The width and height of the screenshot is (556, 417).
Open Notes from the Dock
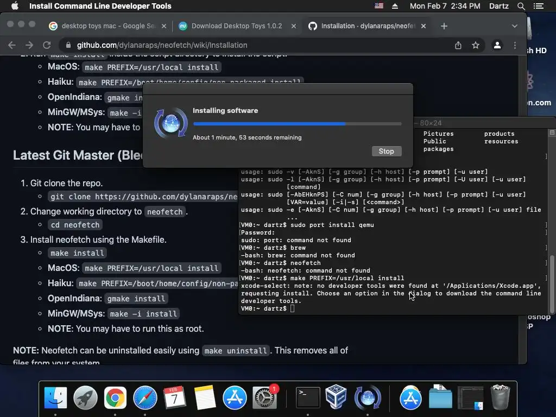click(205, 397)
